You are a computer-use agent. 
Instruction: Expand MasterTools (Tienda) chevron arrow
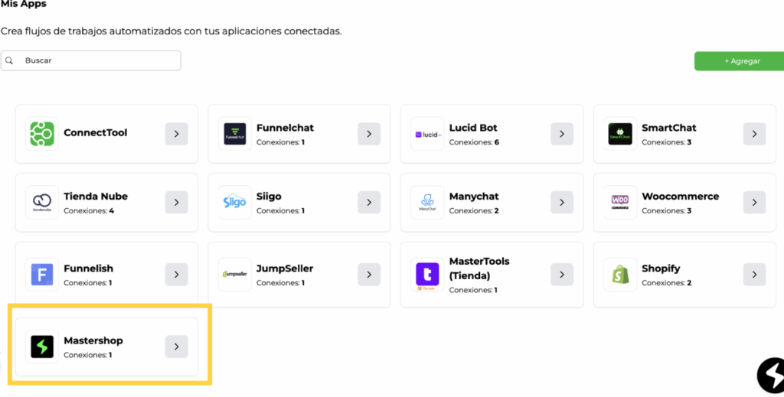coord(561,275)
